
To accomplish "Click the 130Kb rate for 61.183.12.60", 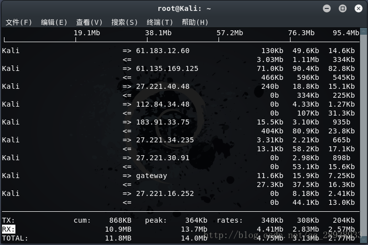I will 272,51.
